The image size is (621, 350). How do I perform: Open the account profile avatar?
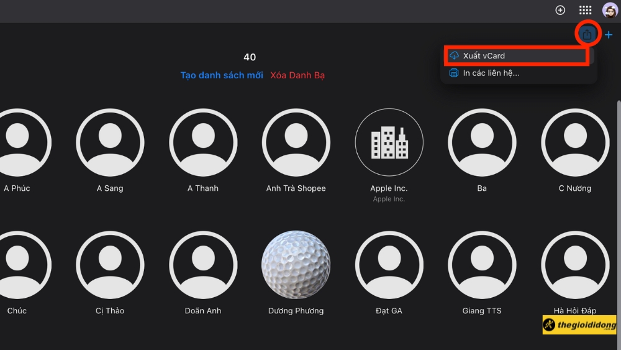click(x=609, y=10)
